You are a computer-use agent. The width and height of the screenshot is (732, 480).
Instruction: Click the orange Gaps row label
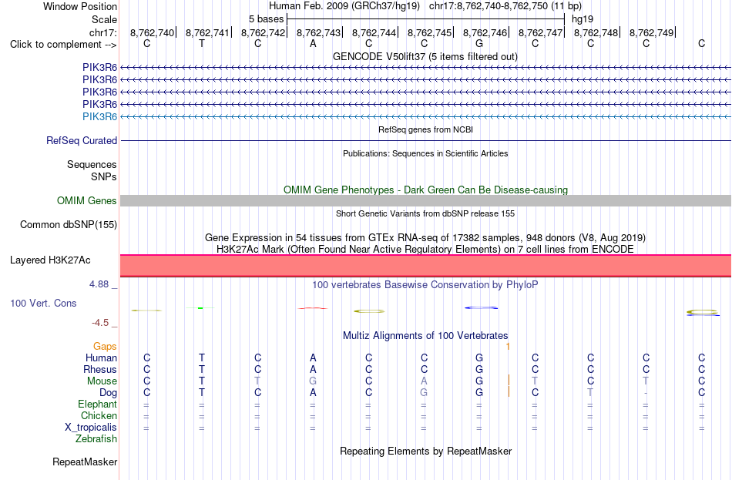click(x=105, y=347)
